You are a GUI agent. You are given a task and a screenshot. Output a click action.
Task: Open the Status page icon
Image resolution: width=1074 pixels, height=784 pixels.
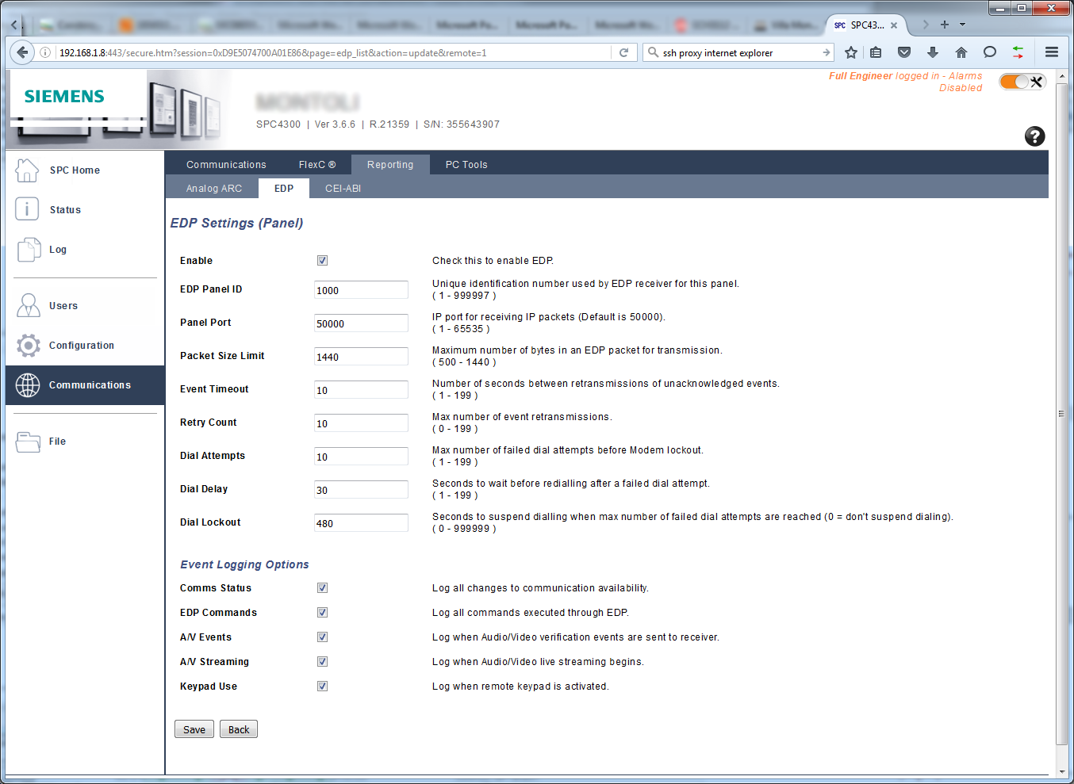[x=27, y=209]
